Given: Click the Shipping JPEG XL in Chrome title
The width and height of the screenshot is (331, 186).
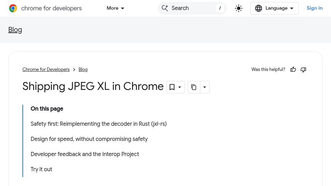Looking at the screenshot, I should click(x=93, y=86).
